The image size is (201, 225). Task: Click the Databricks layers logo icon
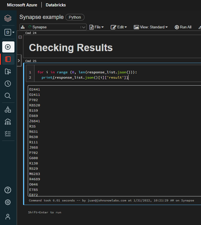(8, 18)
